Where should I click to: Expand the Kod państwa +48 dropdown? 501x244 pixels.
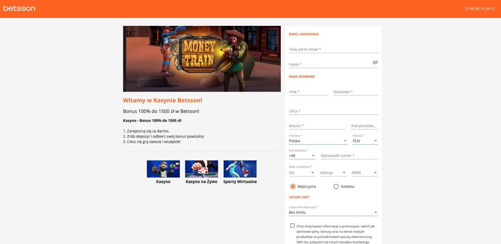click(x=302, y=155)
